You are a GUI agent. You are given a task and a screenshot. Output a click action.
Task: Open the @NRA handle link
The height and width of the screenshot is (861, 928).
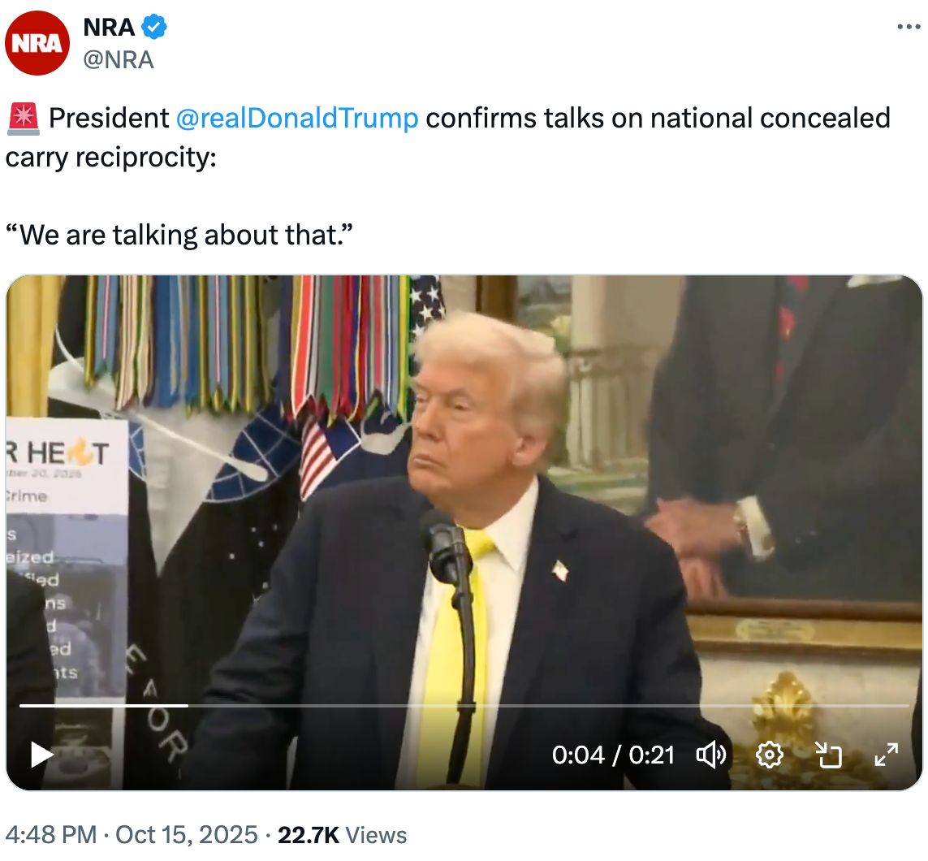point(119,60)
